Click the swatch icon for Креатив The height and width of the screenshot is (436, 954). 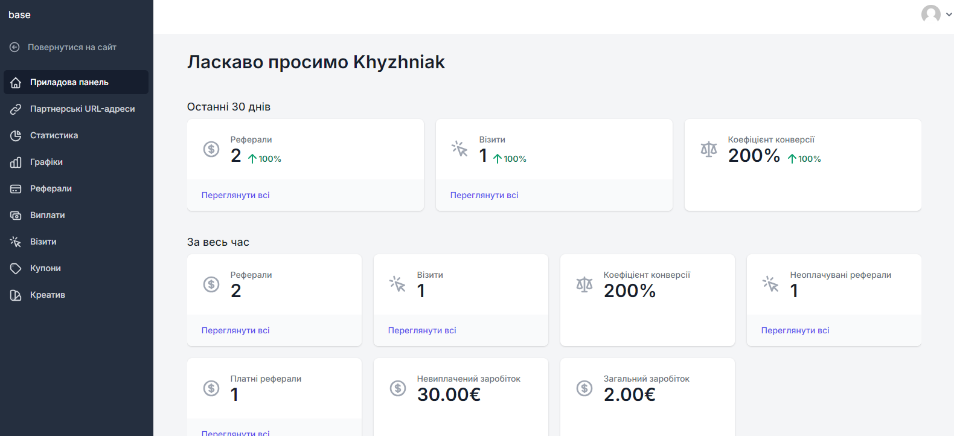pos(16,295)
